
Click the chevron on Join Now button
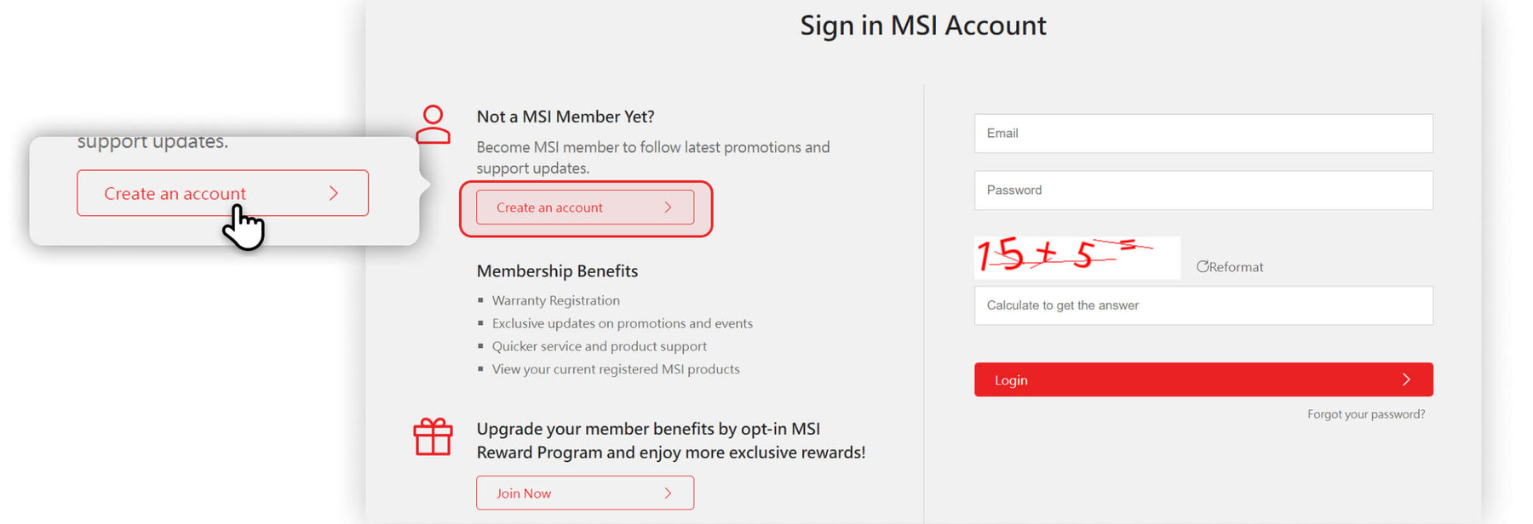(x=668, y=493)
